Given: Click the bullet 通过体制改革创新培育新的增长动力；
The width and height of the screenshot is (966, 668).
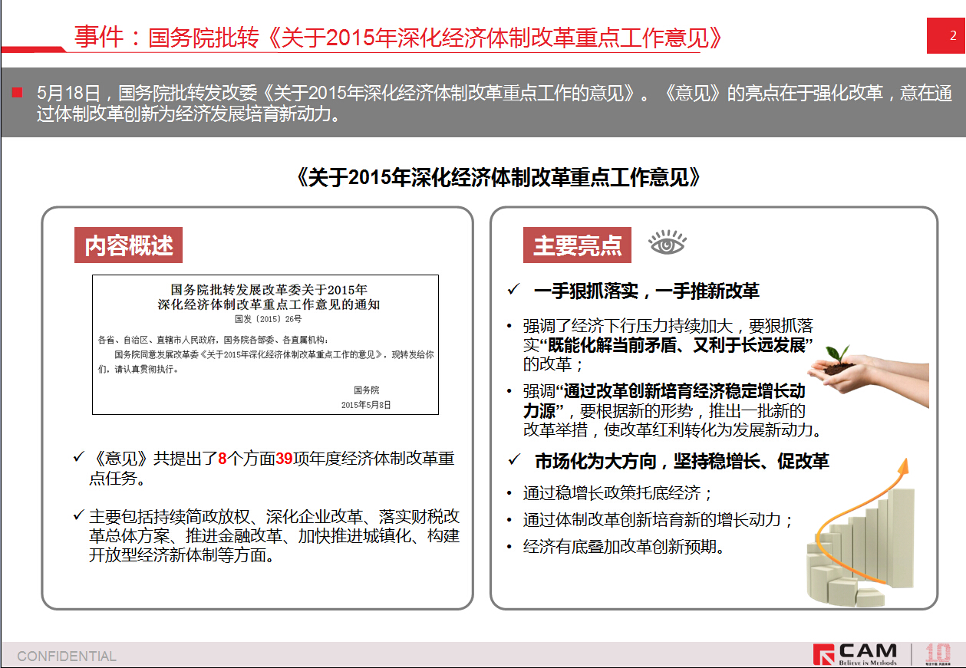Looking at the screenshot, I should point(658,519).
